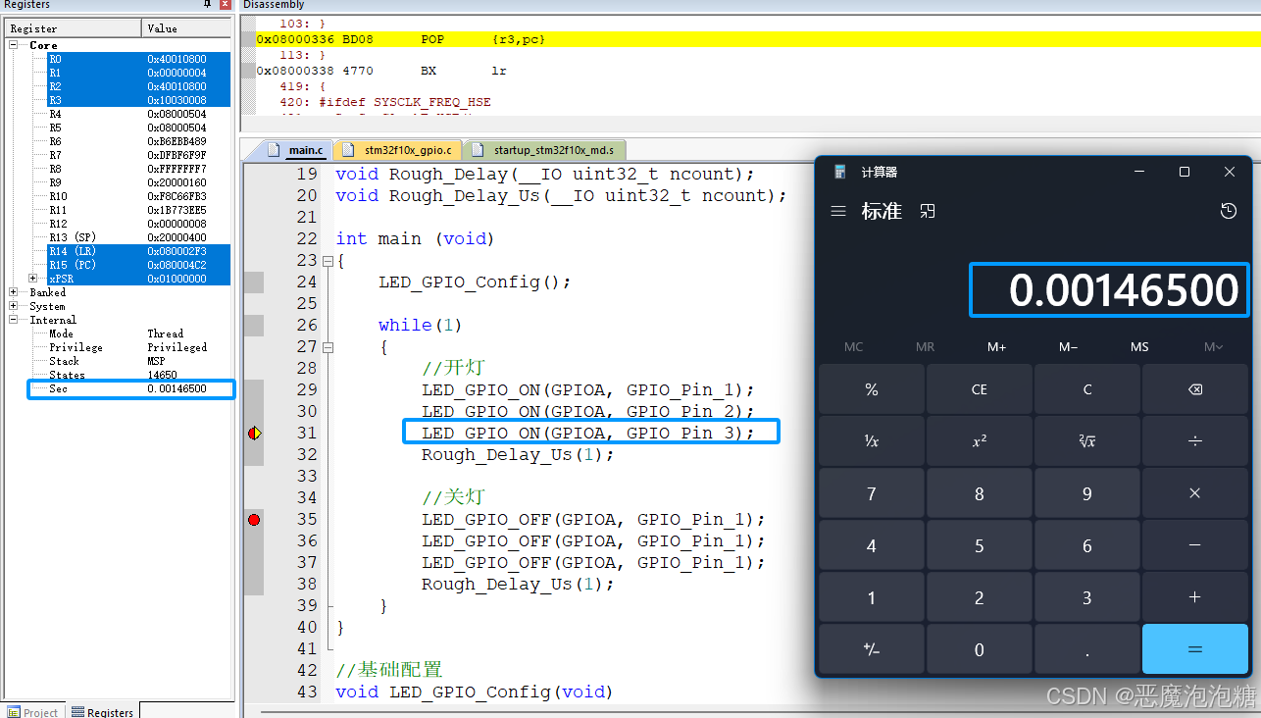
Task: Click calculator digit 7
Action: click(x=872, y=493)
